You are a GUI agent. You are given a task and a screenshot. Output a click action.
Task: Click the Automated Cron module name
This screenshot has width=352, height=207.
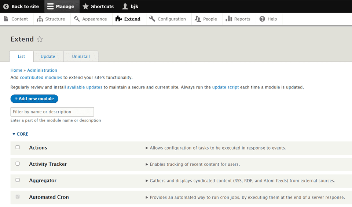tap(49, 197)
